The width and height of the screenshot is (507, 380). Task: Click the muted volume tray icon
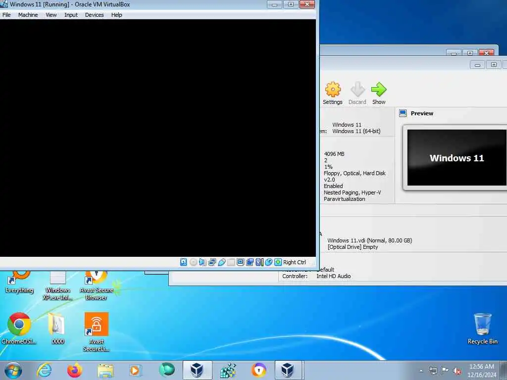pyautogui.click(x=457, y=371)
